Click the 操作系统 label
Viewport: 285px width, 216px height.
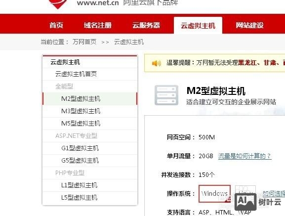178,194
